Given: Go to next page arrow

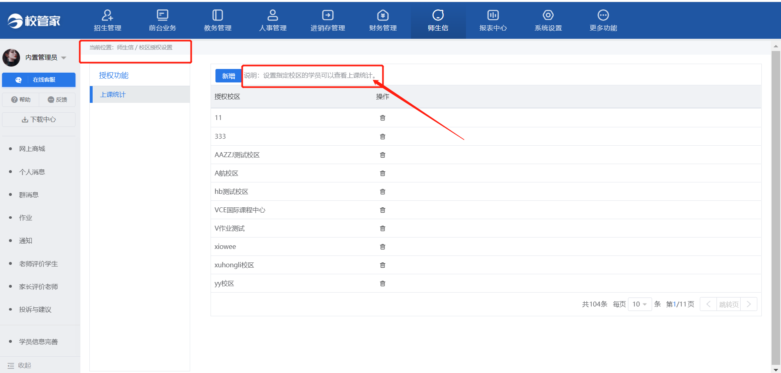Looking at the screenshot, I should click(x=749, y=304).
